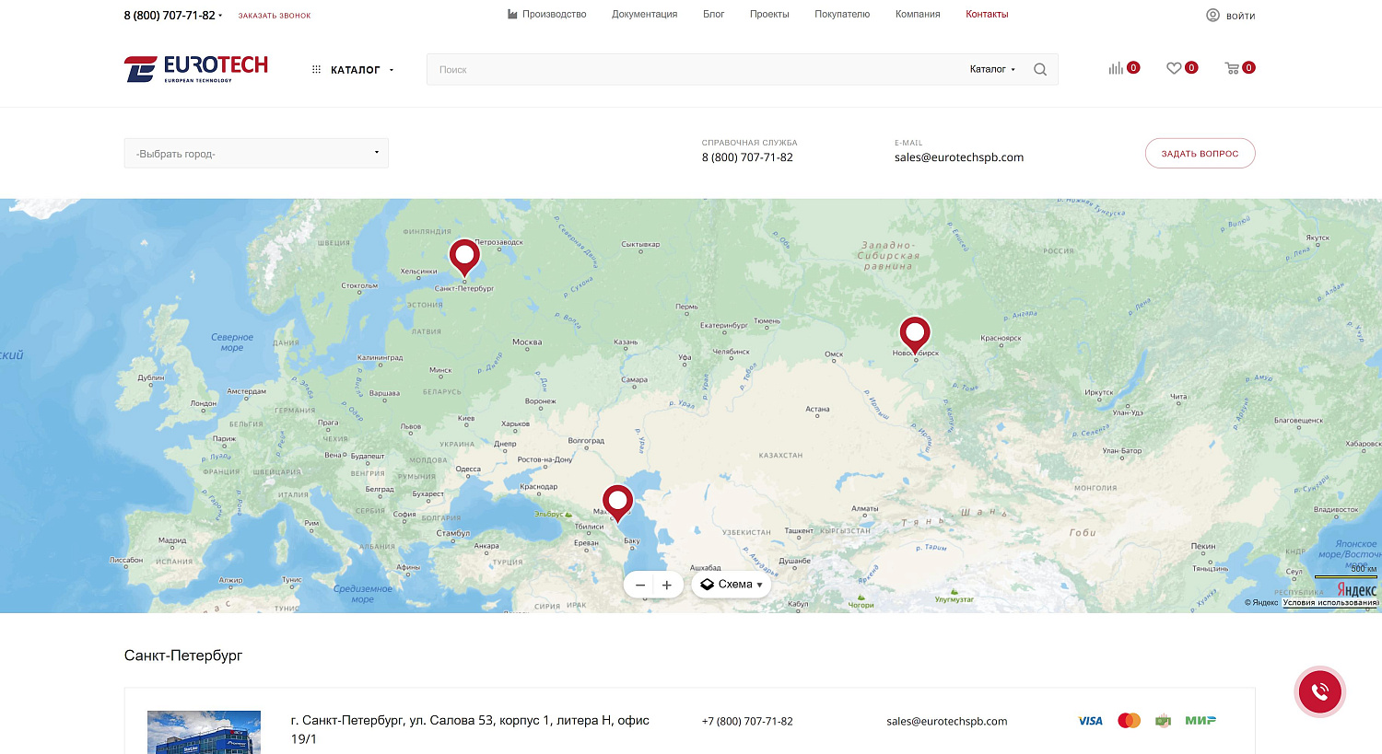Open the product comparison chart icon
This screenshot has width=1382, height=754.
click(x=1116, y=68)
